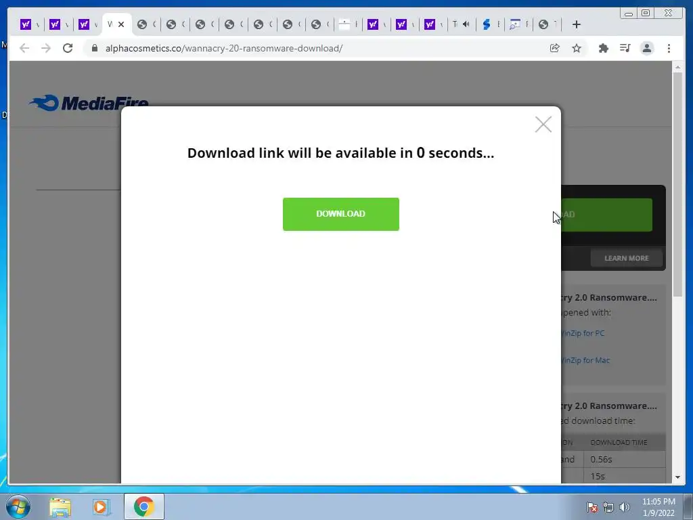Close the download popup with the X
Viewport: 693px width, 520px height.
pos(543,125)
